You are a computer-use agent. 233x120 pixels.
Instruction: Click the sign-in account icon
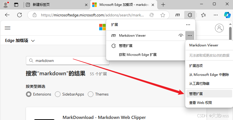[x=219, y=28]
